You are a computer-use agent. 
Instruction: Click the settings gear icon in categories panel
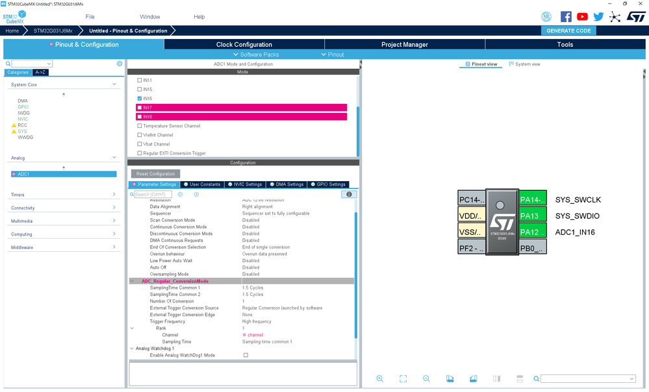click(120, 64)
